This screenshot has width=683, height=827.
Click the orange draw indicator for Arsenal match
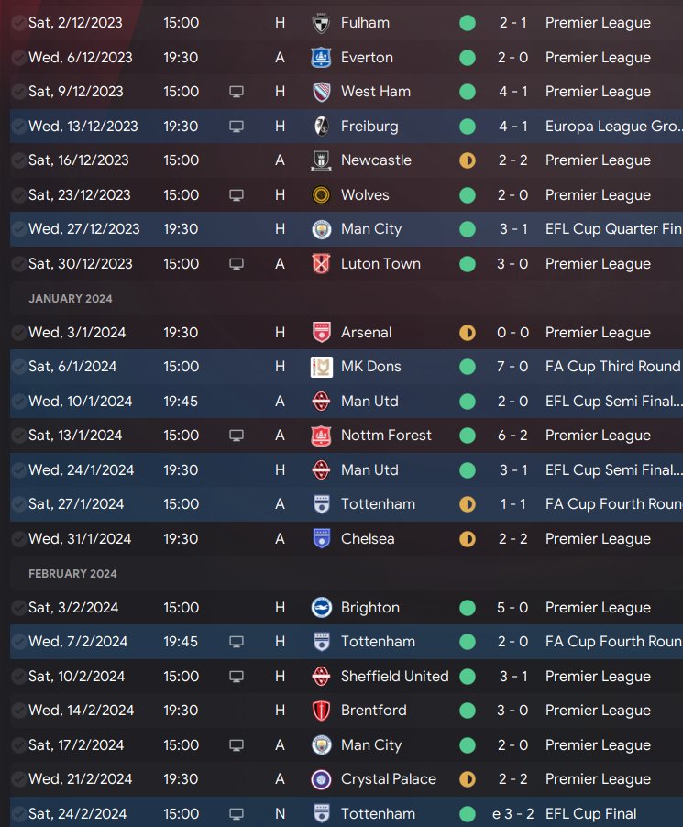468,333
